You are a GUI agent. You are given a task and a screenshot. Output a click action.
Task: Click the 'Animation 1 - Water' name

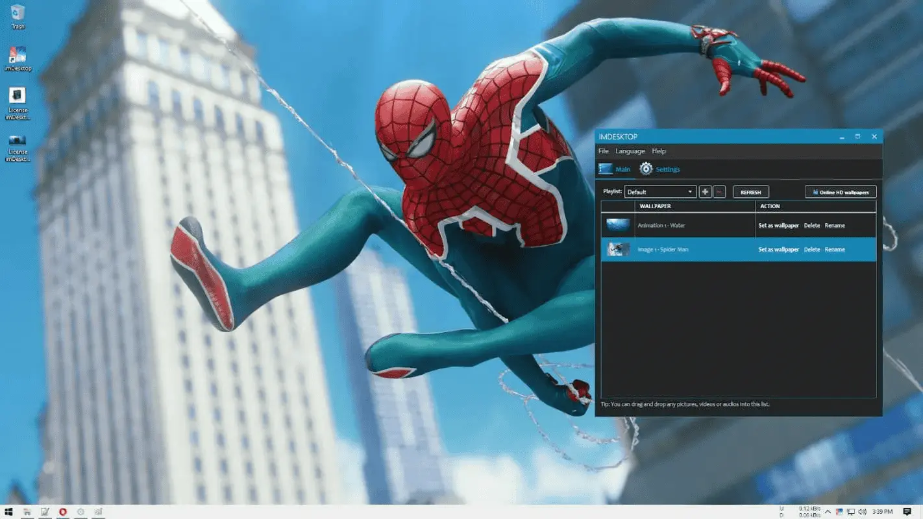tap(661, 226)
